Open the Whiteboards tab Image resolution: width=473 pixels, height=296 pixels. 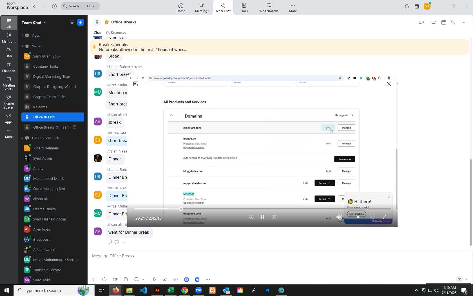click(x=269, y=8)
